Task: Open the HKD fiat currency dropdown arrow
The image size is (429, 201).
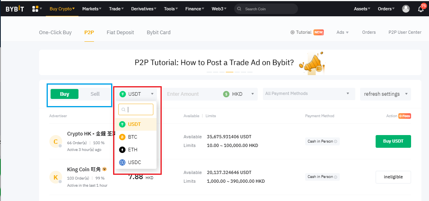Action: (x=252, y=94)
